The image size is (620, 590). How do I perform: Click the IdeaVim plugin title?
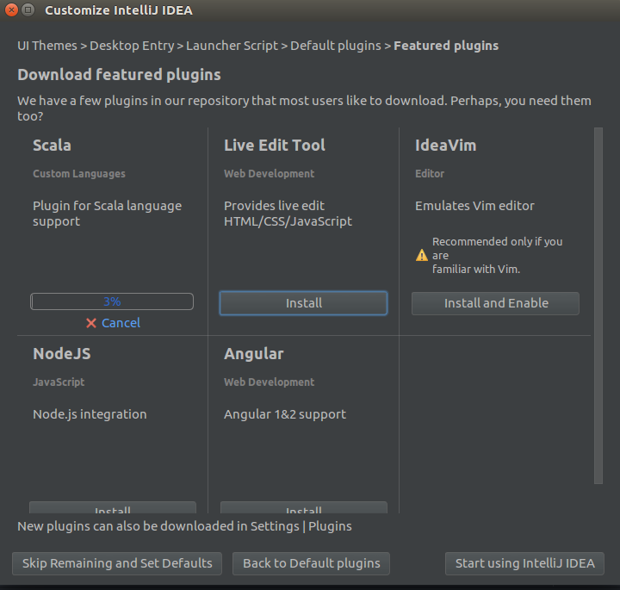446,146
